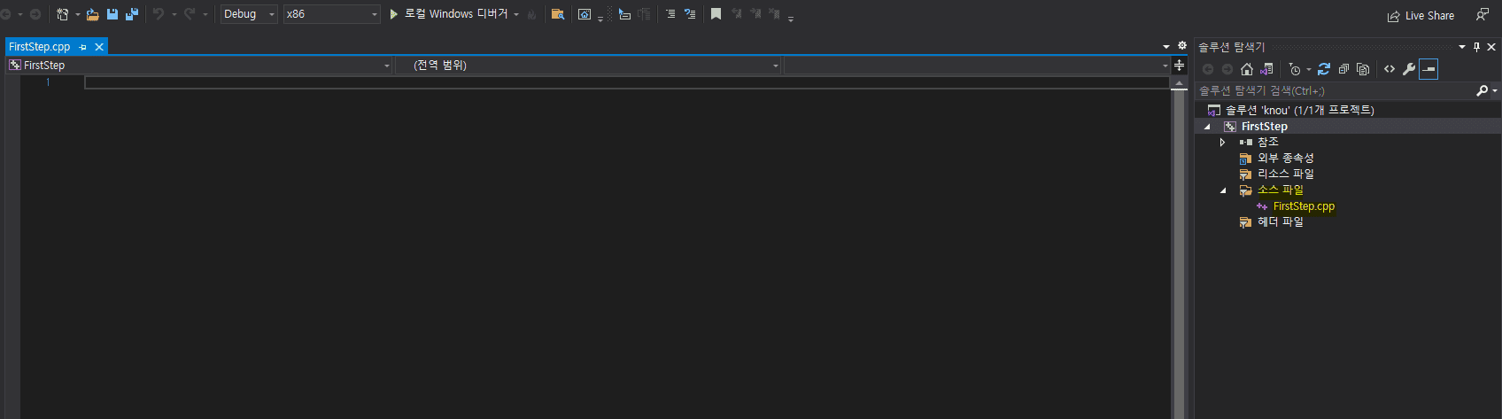Toggle Show All Files in Solution Explorer
The image size is (1502, 419).
click(x=1363, y=69)
